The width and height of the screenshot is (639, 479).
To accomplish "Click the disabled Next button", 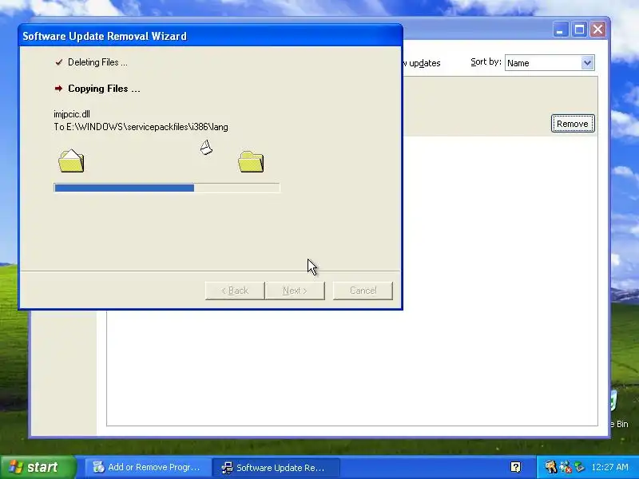I will click(x=295, y=291).
